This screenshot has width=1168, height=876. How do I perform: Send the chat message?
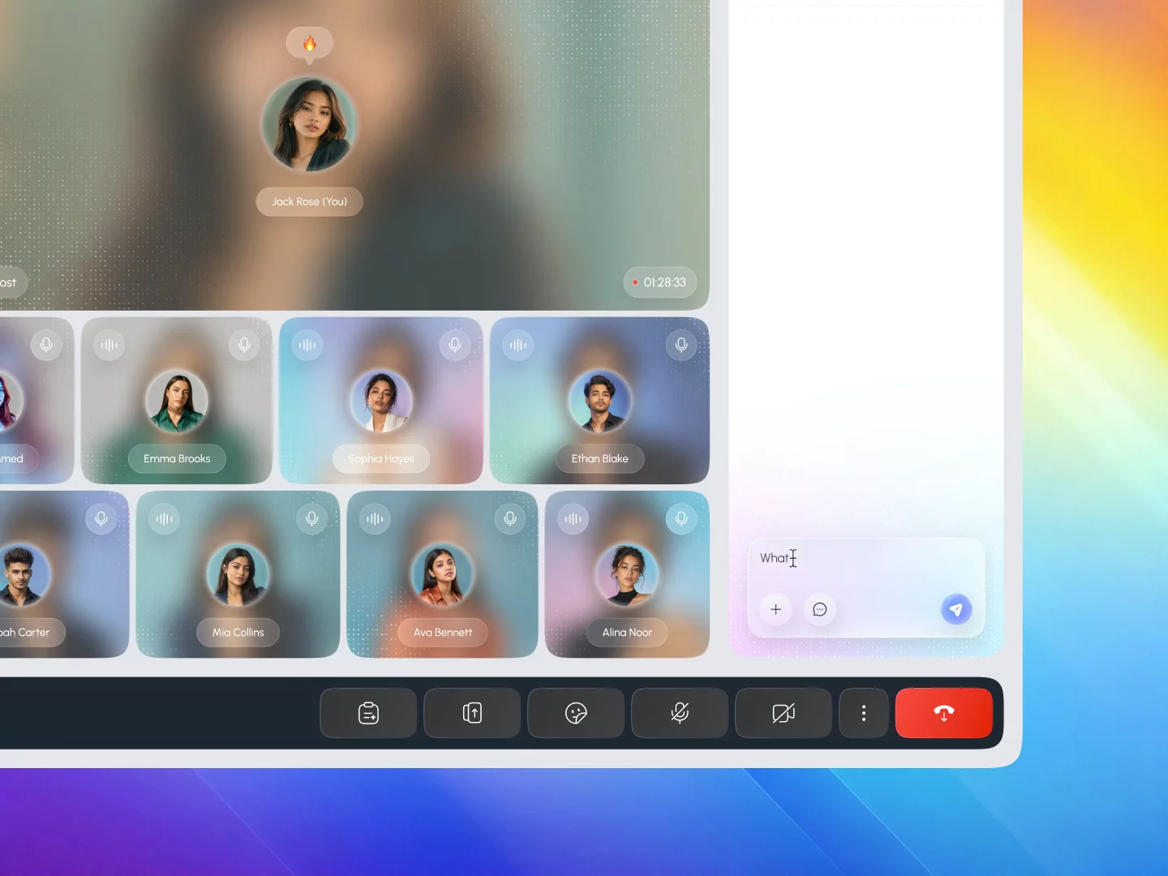[x=956, y=609]
